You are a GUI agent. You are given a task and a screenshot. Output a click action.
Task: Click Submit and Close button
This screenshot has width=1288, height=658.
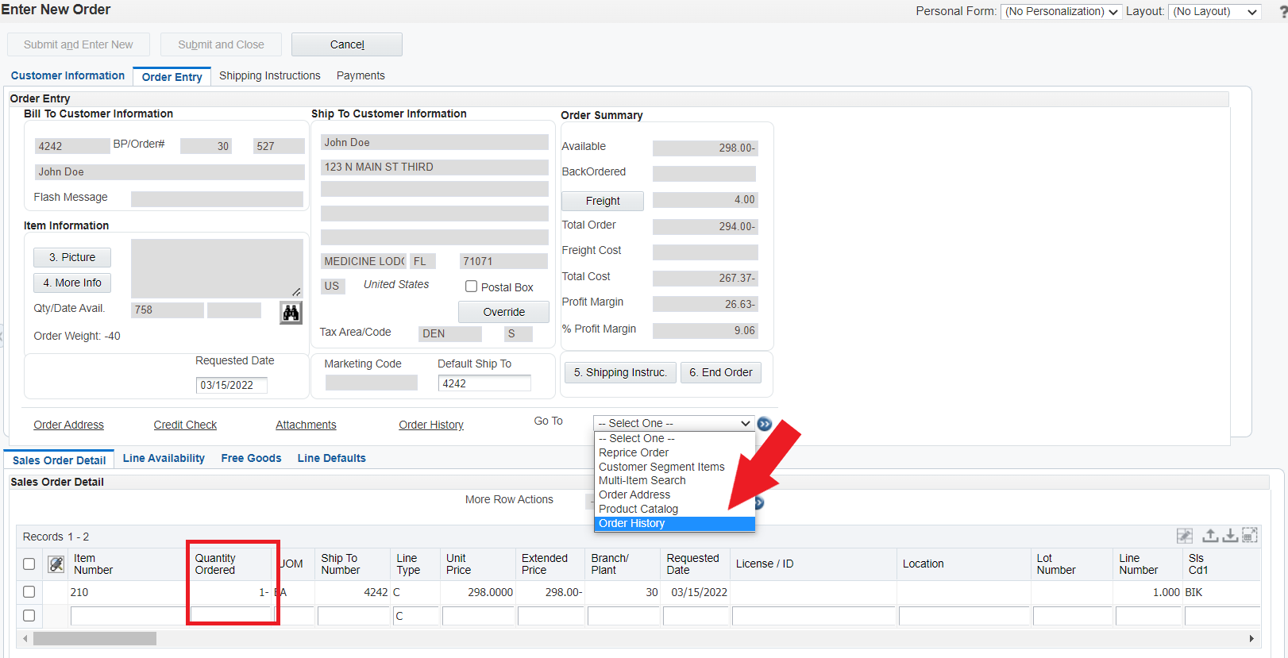click(221, 44)
